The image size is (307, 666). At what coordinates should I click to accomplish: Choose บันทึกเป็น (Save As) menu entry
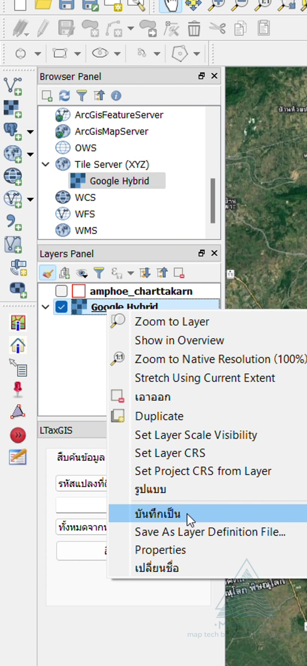tap(208, 513)
